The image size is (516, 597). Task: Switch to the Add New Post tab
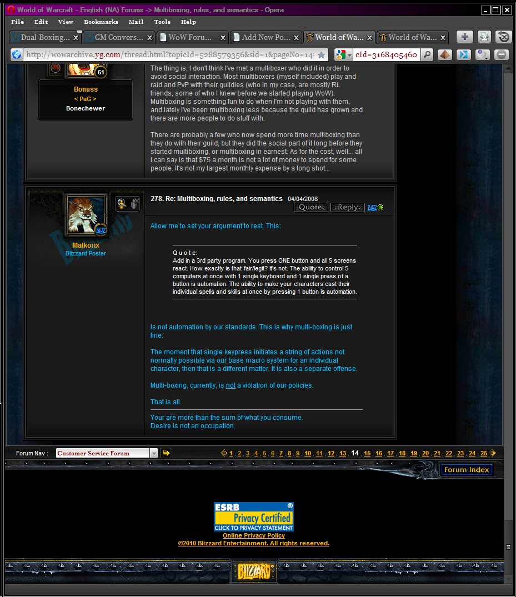(266, 37)
